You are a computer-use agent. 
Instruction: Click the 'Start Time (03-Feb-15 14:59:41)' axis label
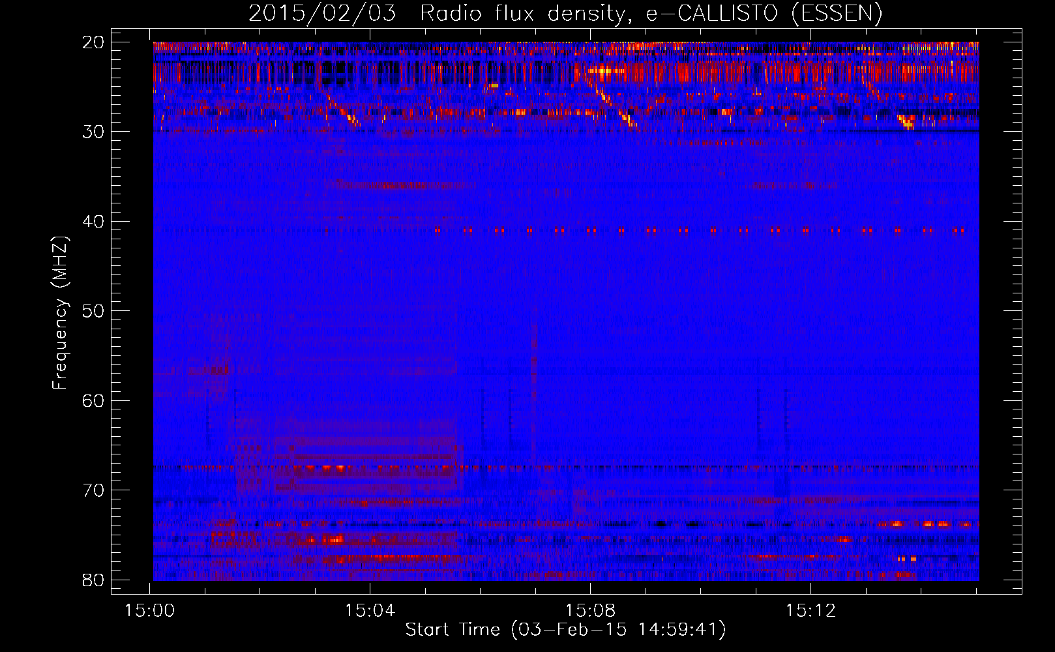click(x=565, y=630)
